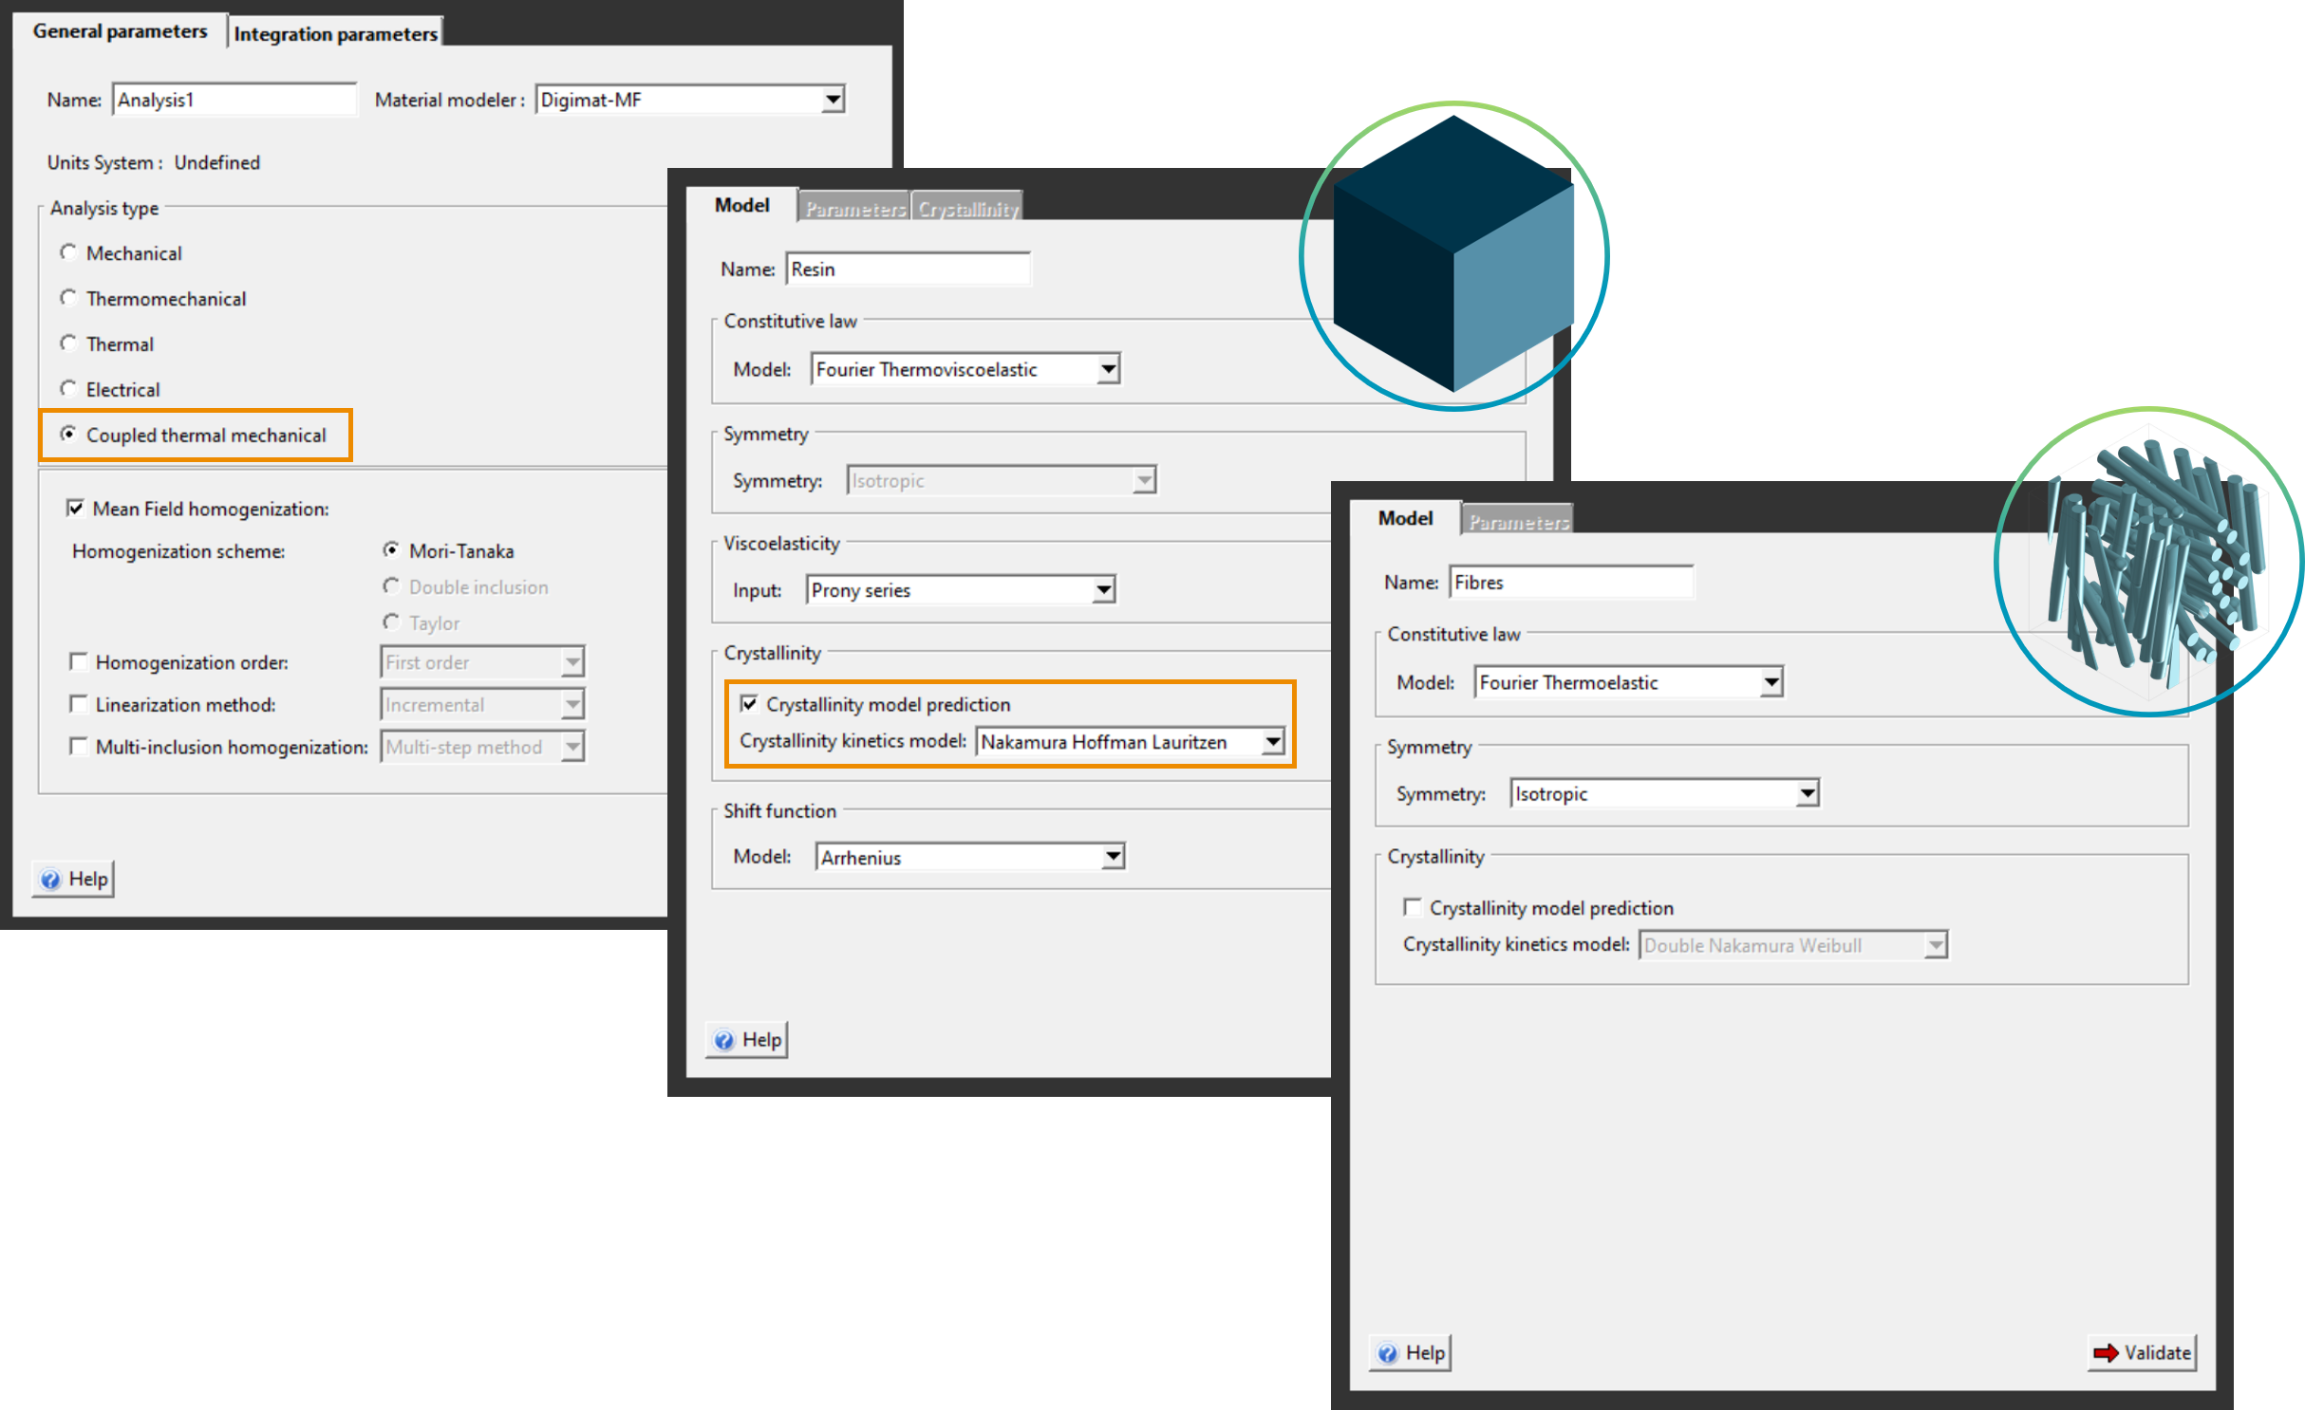Open the Crystallinity tab in Resin window
This screenshot has width=2305, height=1410.
(x=967, y=209)
